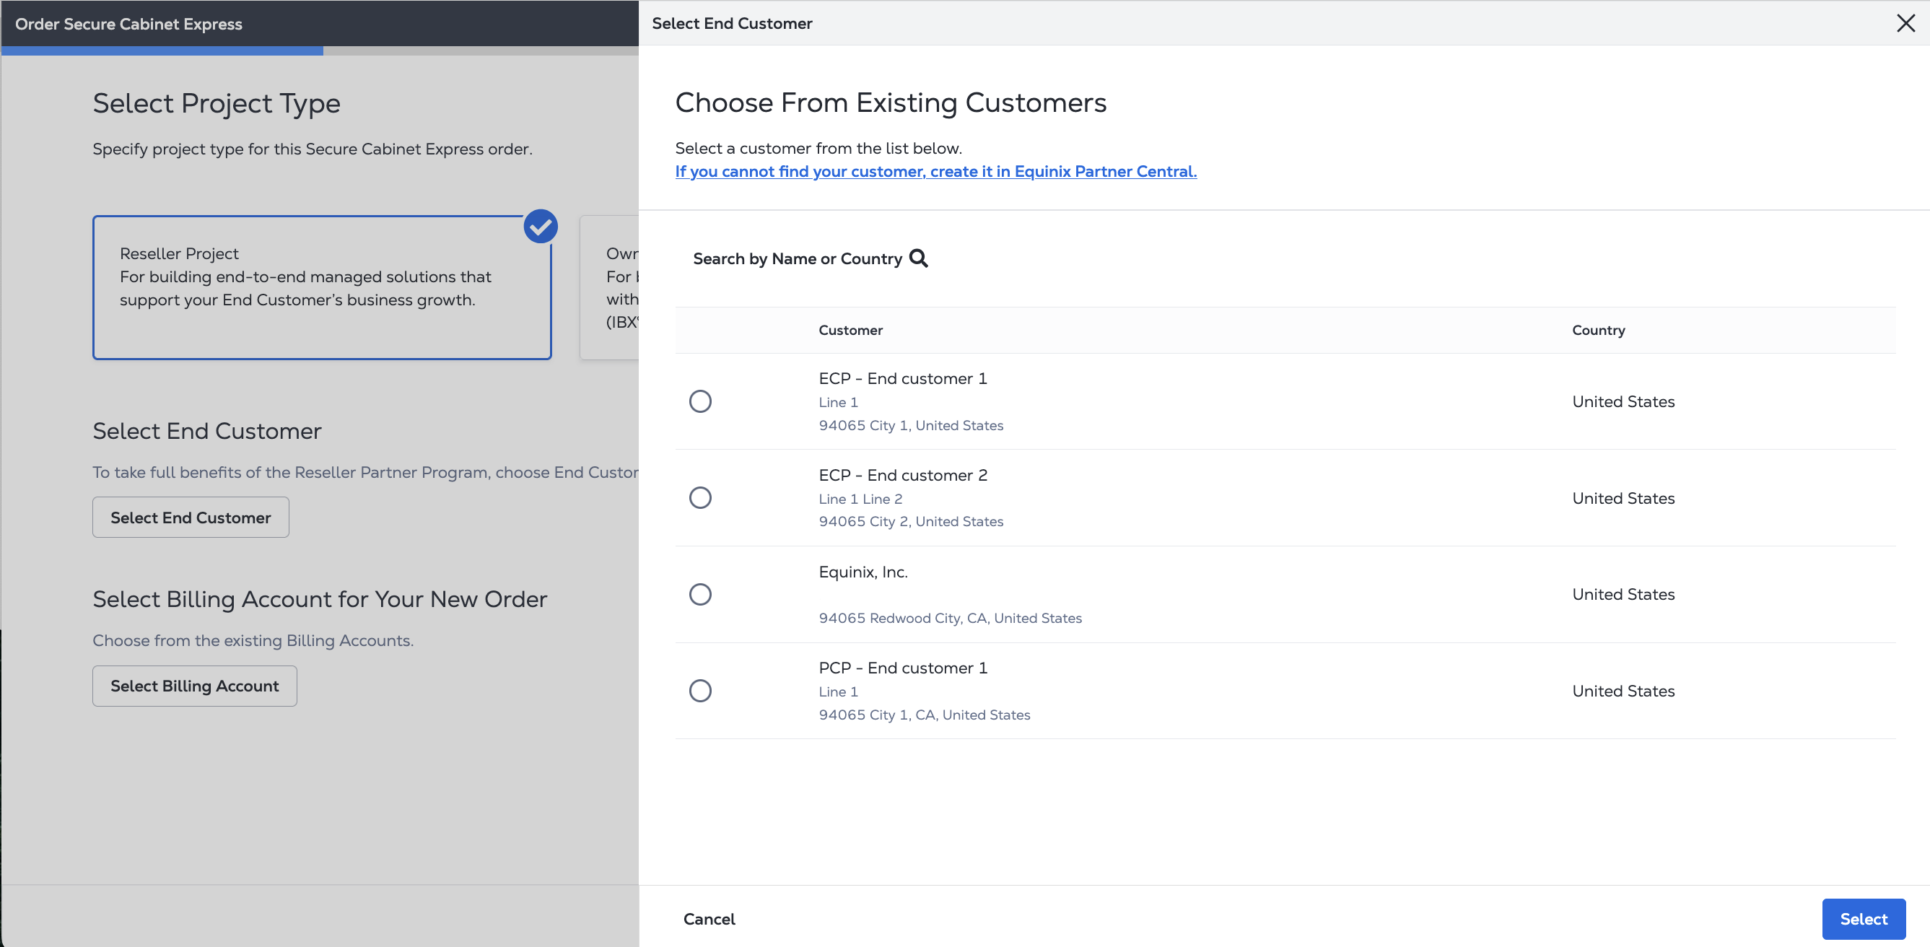Image resolution: width=1930 pixels, height=947 pixels.
Task: Click the blue checkmark on Reseller Project
Action: pyautogui.click(x=540, y=226)
